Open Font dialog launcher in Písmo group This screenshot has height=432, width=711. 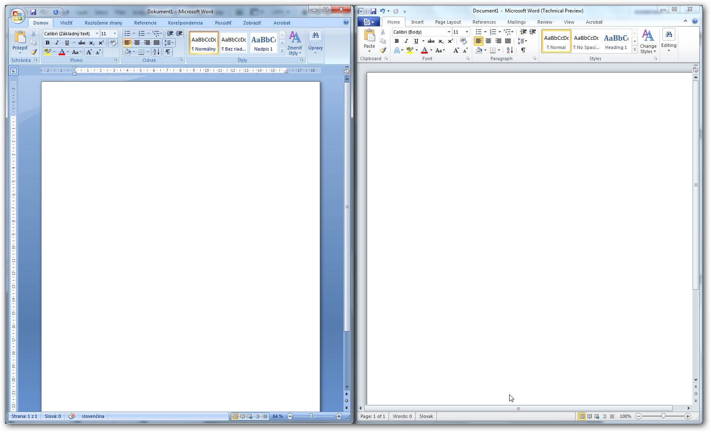(x=116, y=60)
